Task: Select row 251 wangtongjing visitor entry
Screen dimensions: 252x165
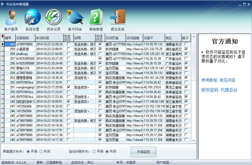Action: tap(96, 87)
